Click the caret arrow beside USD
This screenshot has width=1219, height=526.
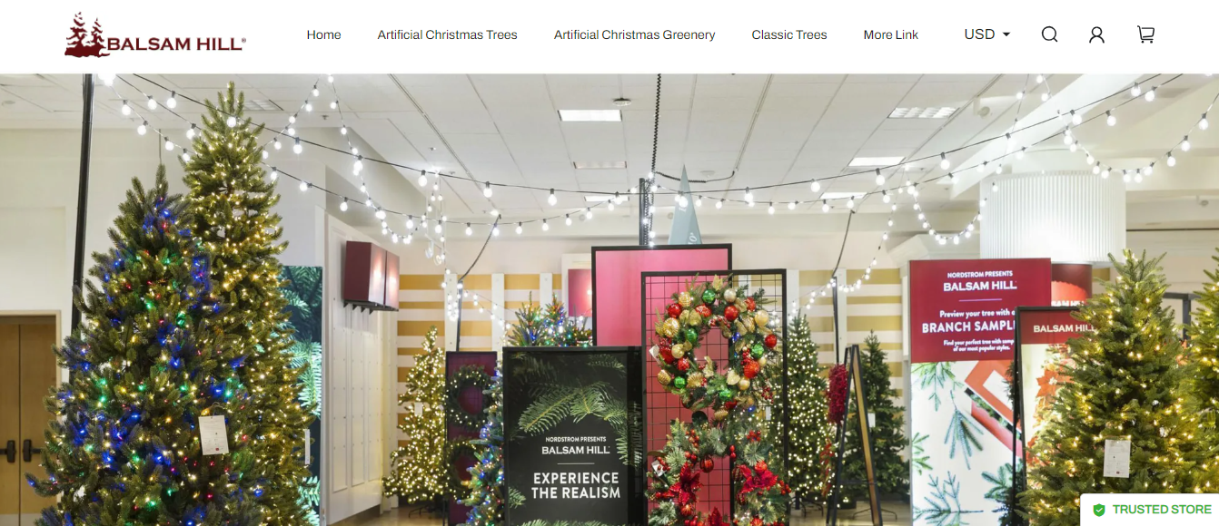[x=1006, y=34]
